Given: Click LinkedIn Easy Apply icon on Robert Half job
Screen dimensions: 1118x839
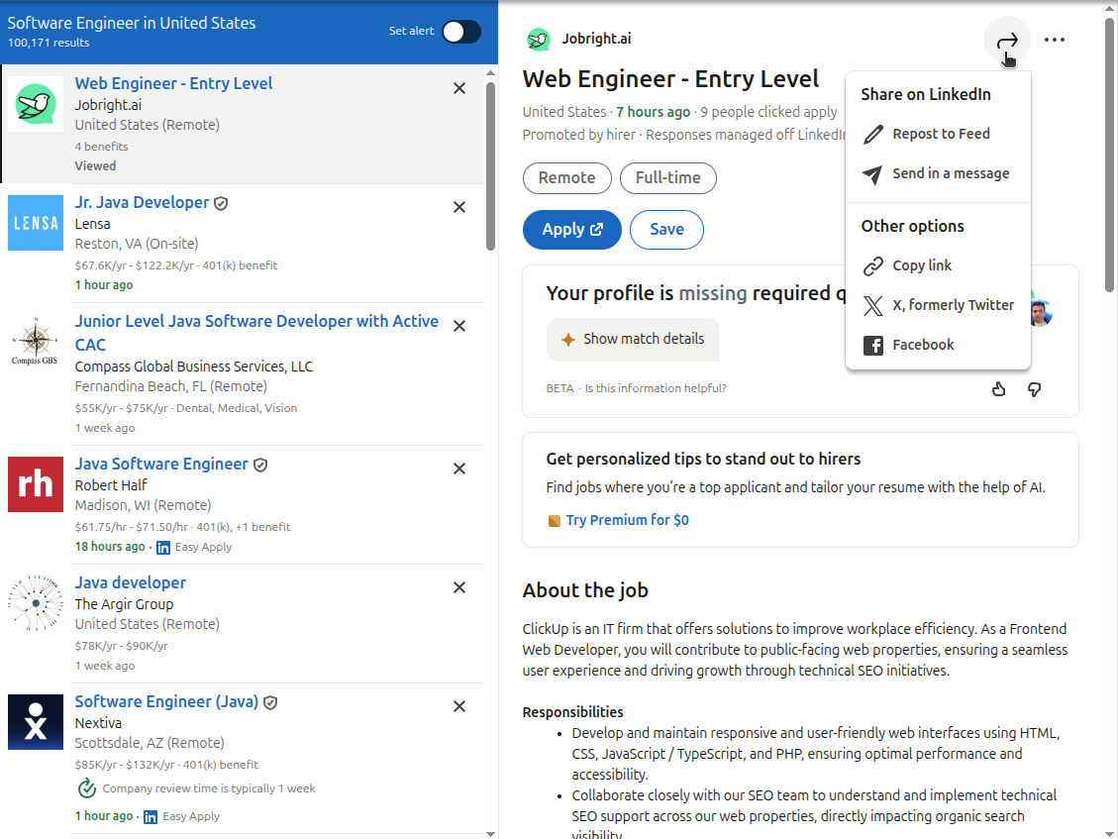Looking at the screenshot, I should coord(163,548).
